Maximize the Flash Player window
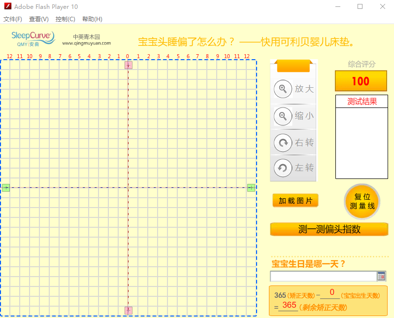 (x=360, y=6)
